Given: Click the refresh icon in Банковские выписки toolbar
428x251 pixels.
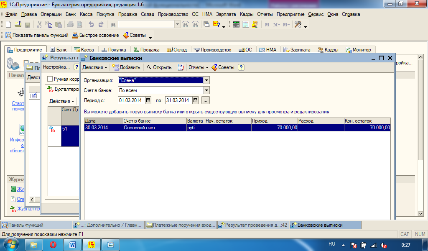Looking at the screenshot, I should [x=181, y=67].
